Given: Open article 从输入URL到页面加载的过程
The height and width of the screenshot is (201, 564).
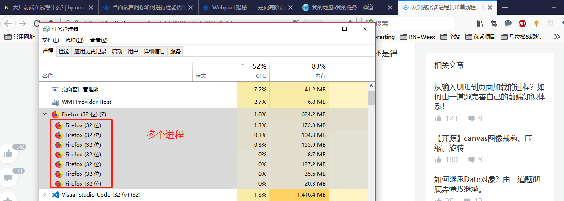Looking at the screenshot, I should tap(490, 97).
